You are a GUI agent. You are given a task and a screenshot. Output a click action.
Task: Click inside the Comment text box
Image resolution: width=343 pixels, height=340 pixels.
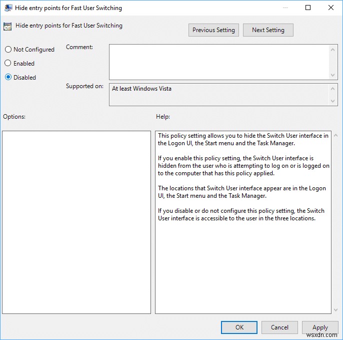tap(219, 62)
